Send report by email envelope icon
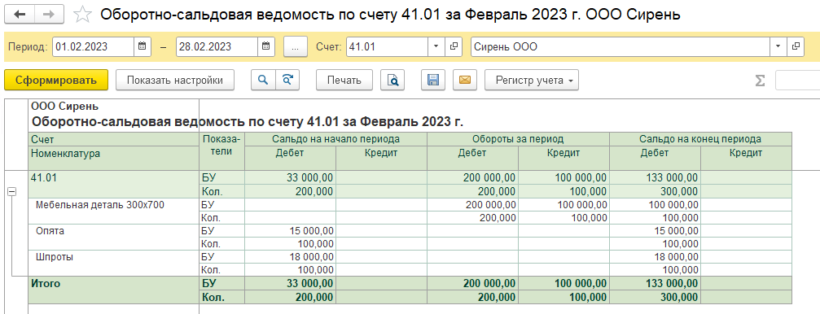The width and height of the screenshot is (820, 314). [464, 80]
